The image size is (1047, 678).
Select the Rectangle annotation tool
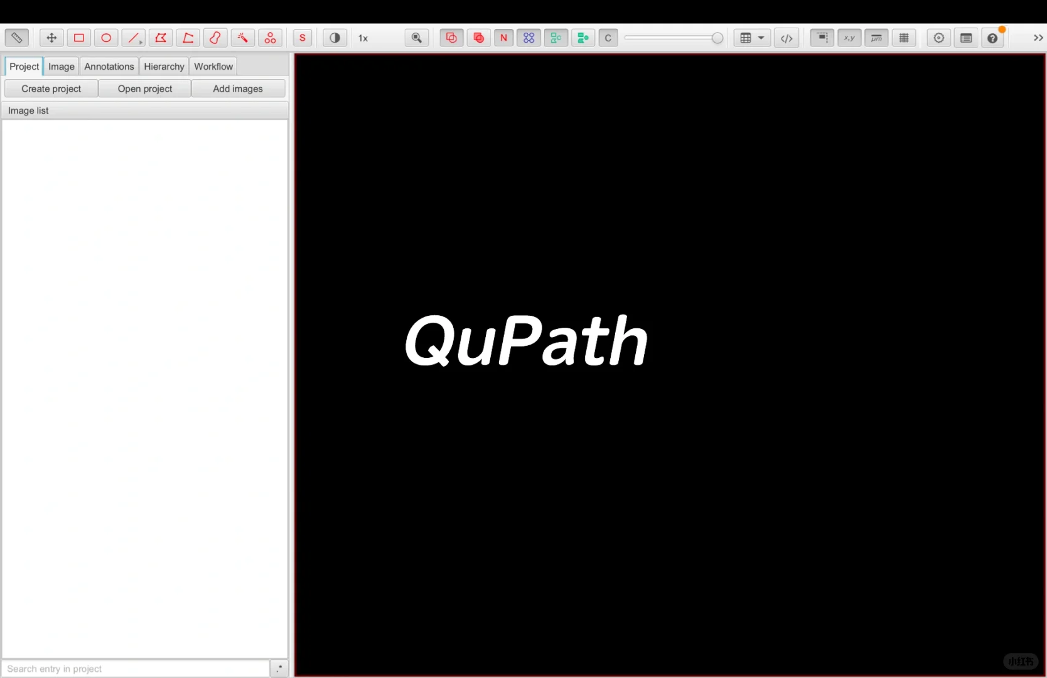coord(79,38)
